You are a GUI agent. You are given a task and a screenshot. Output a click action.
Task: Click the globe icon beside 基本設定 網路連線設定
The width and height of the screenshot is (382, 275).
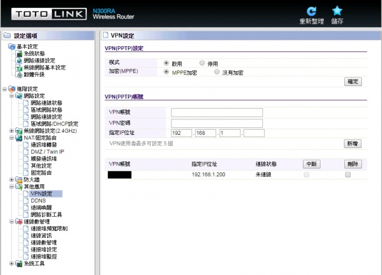point(19,61)
